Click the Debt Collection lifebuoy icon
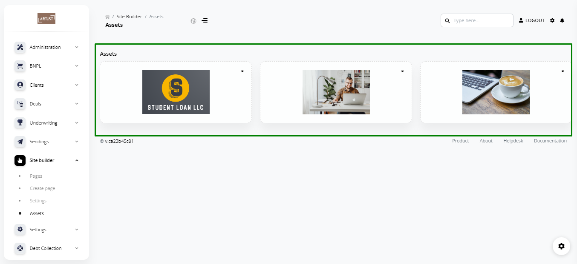This screenshot has height=264, width=577. click(20, 248)
